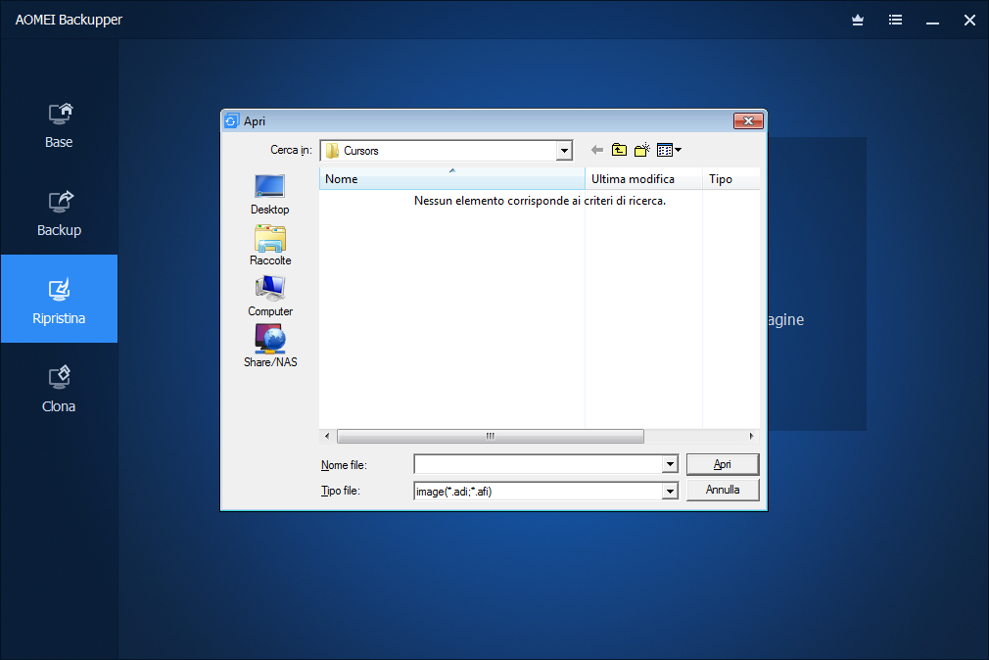Select the Ripristina sidebar item
Image resolution: width=989 pixels, height=660 pixels.
coord(59,299)
